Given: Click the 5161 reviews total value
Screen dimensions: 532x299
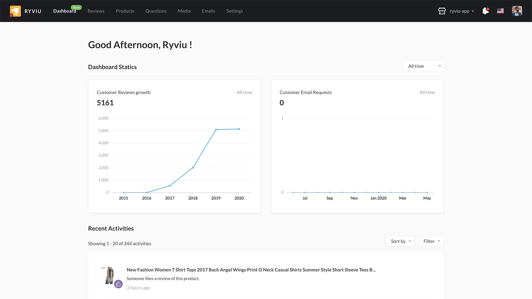Looking at the screenshot, I should tap(105, 103).
